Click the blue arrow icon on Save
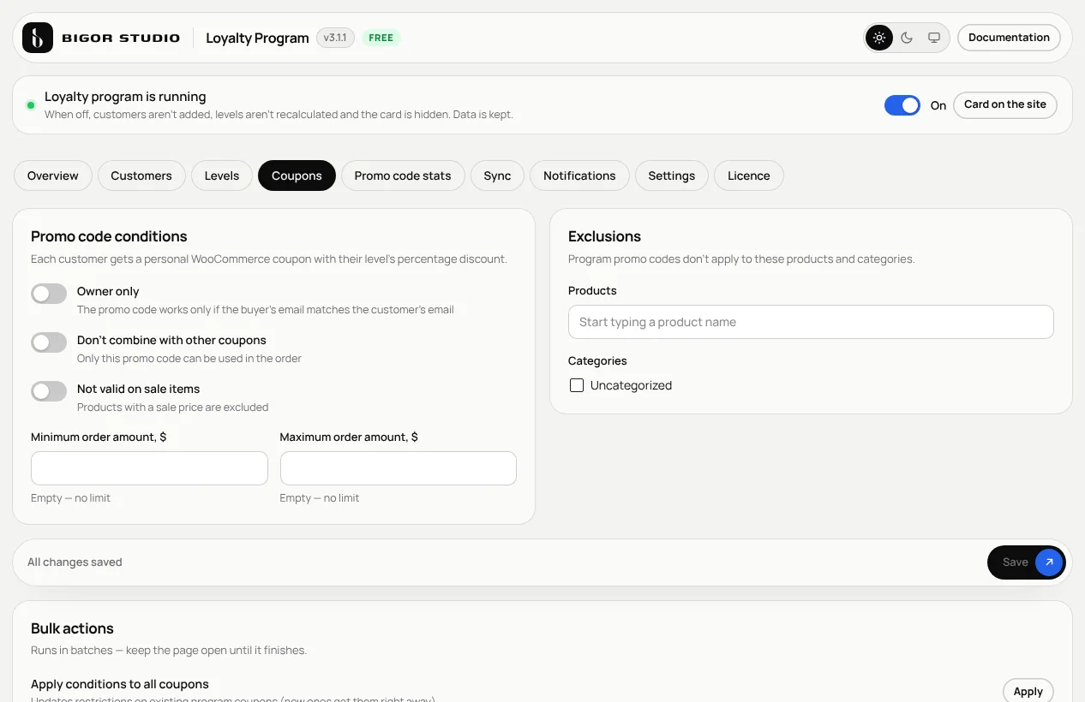Screen dimensions: 1085x702 coord(1049,562)
